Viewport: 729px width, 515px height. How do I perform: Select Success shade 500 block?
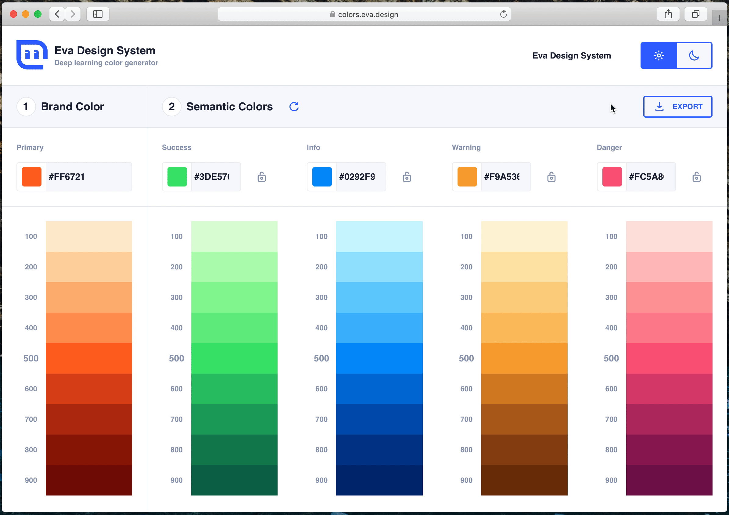[234, 358]
